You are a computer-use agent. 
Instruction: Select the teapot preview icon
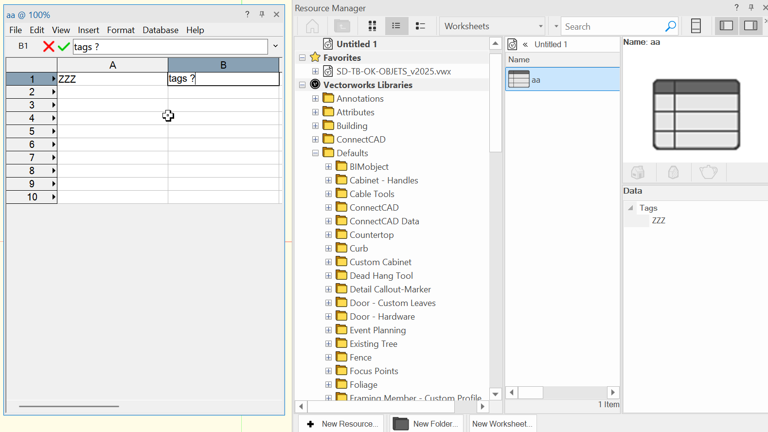[708, 172]
